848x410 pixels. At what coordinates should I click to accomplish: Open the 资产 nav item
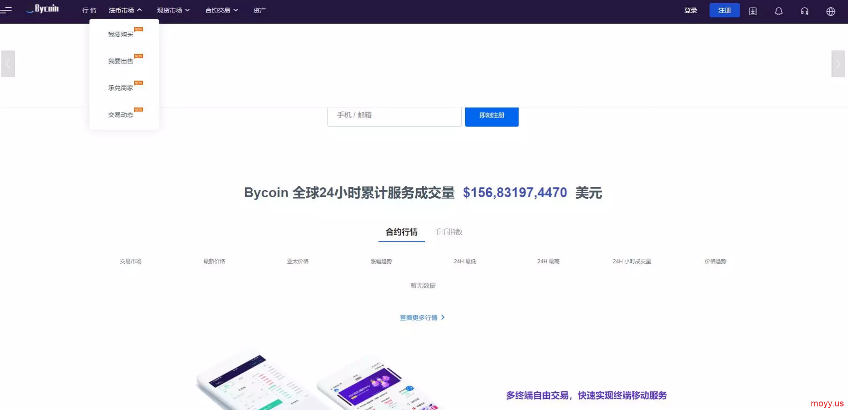(260, 10)
